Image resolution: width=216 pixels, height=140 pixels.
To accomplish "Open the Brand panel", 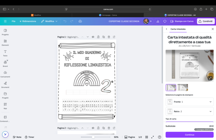I will [x=5, y=64].
